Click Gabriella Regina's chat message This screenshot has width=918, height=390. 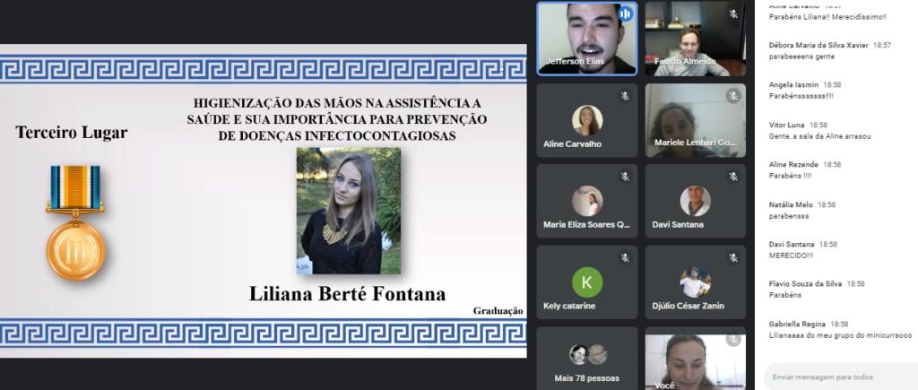pyautogui.click(x=840, y=335)
